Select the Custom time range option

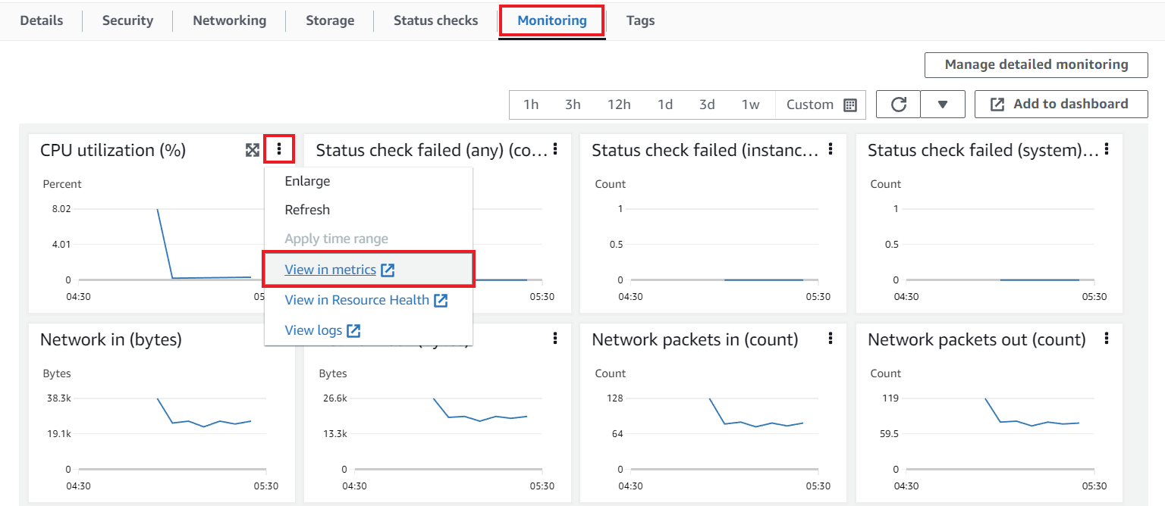tap(809, 104)
